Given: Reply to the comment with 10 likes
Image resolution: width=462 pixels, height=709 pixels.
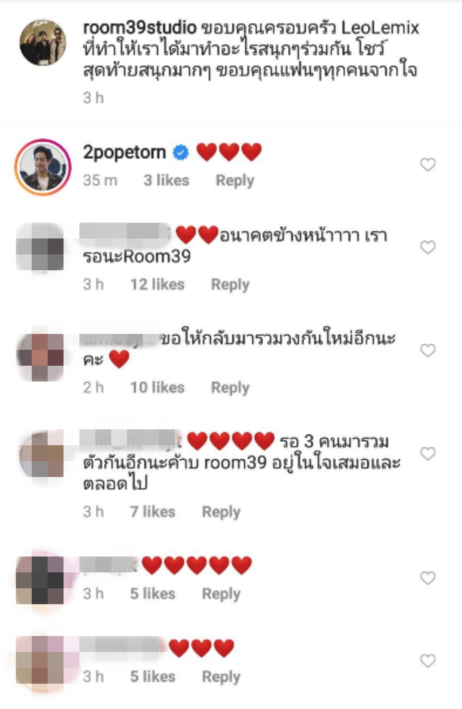Looking at the screenshot, I should 230,388.
